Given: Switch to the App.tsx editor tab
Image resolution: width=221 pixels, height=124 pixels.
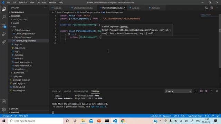Looking at the screenshot, I should pos(58,8).
